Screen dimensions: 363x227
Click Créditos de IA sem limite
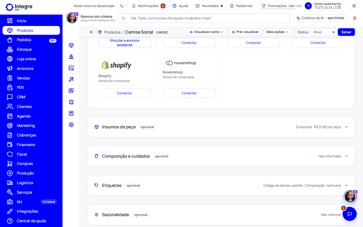point(320,18)
